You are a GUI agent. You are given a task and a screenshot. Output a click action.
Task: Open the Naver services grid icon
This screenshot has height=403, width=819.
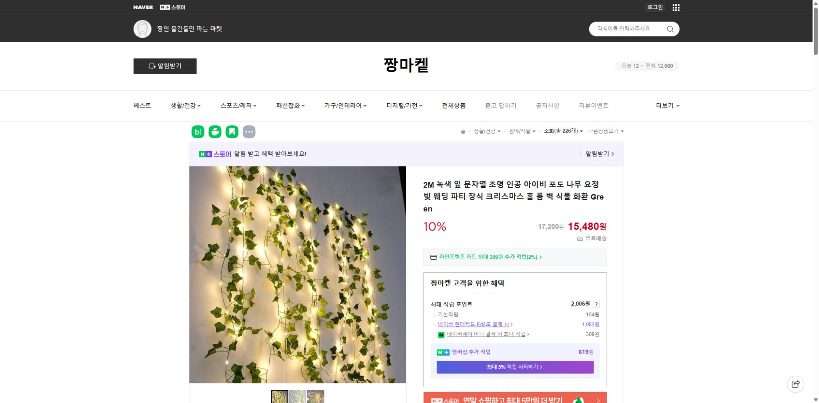click(x=676, y=7)
